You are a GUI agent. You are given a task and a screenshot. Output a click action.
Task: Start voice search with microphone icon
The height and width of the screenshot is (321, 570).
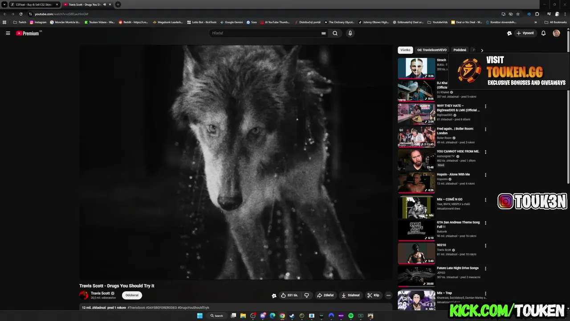click(350, 33)
